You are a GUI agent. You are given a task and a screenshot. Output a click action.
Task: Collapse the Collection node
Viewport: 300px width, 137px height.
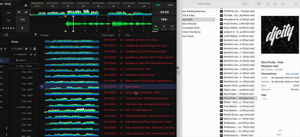click(15, 54)
